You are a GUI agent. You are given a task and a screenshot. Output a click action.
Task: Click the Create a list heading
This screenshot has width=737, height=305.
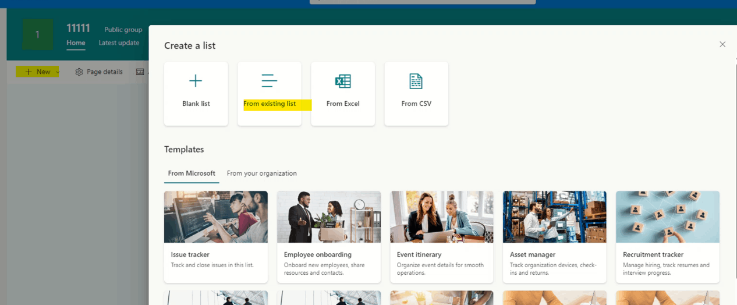coord(190,45)
